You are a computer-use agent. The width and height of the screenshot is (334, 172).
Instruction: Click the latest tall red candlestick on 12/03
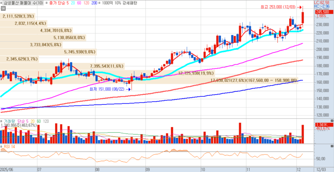[303, 18]
